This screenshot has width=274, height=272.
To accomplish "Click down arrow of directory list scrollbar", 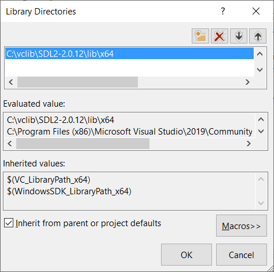I will (260, 70).
